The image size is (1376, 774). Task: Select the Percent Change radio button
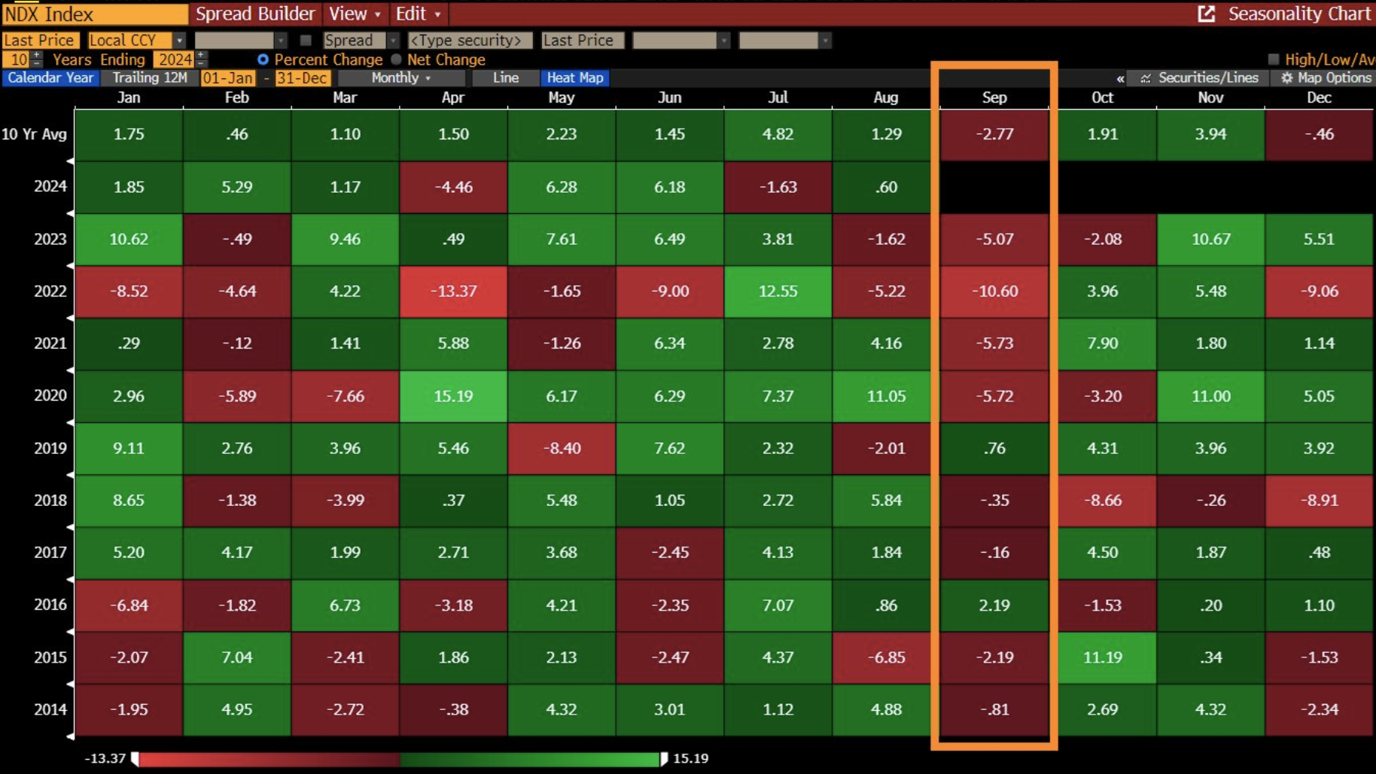pos(263,59)
